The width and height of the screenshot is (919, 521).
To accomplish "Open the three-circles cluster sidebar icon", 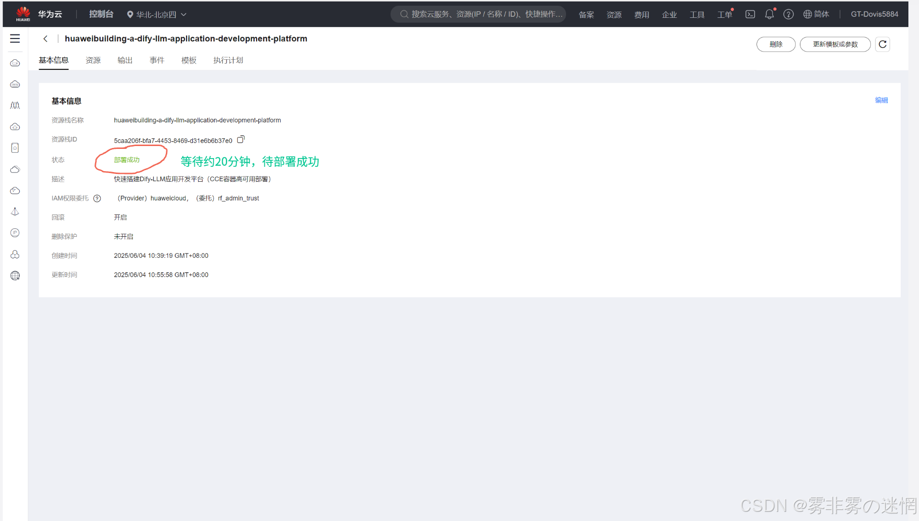I will (x=15, y=254).
